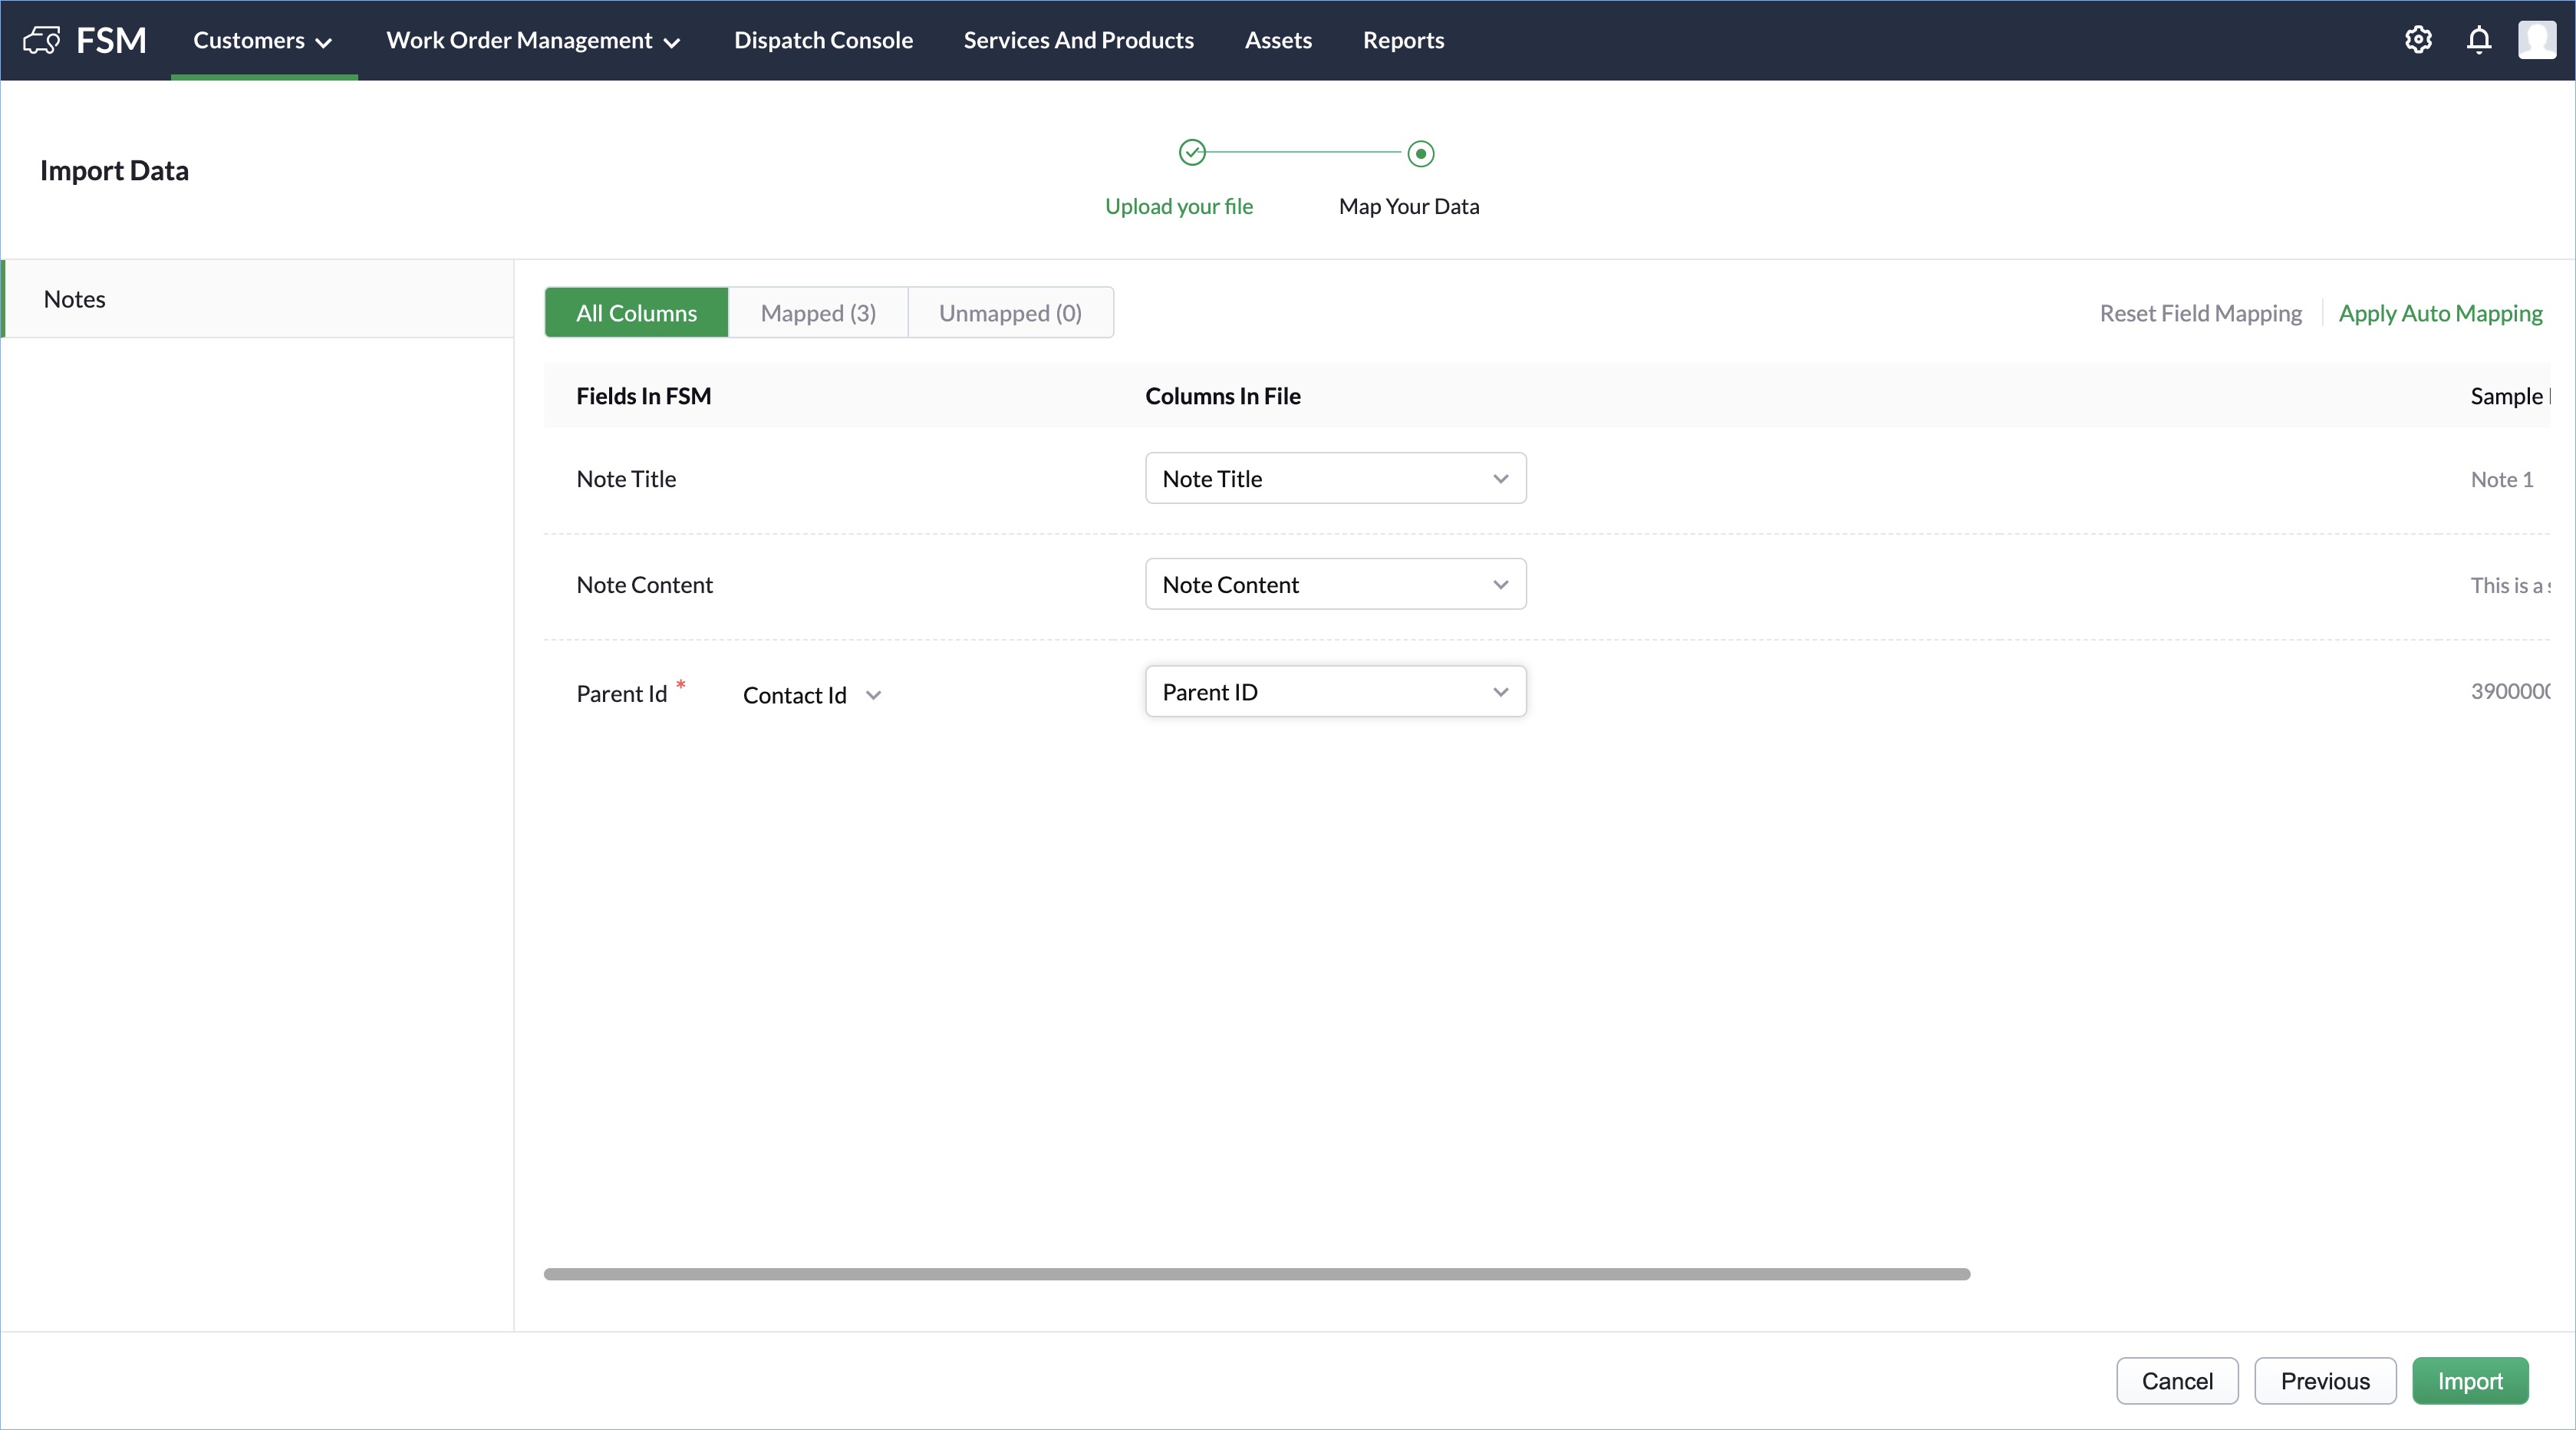Click the horizontal scrollbar below the mapping table
Screen dimensions: 2576x1430
tap(1256, 1274)
